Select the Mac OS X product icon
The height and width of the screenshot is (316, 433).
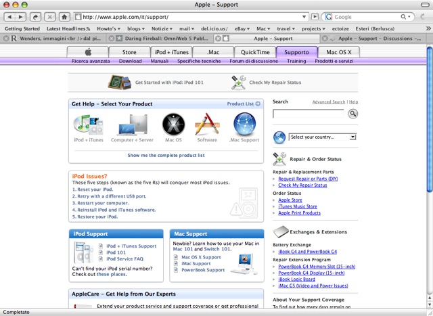[173, 125]
